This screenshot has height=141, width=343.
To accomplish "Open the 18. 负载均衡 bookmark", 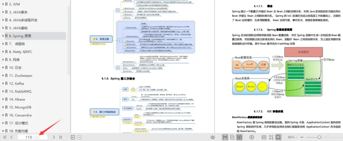I will pos(19,131).
